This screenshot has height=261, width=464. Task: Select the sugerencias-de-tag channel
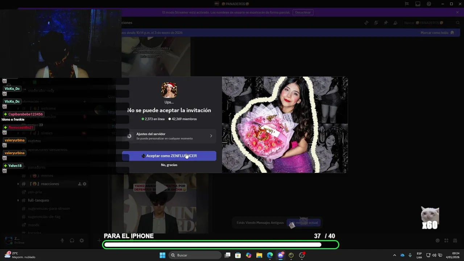44,217
